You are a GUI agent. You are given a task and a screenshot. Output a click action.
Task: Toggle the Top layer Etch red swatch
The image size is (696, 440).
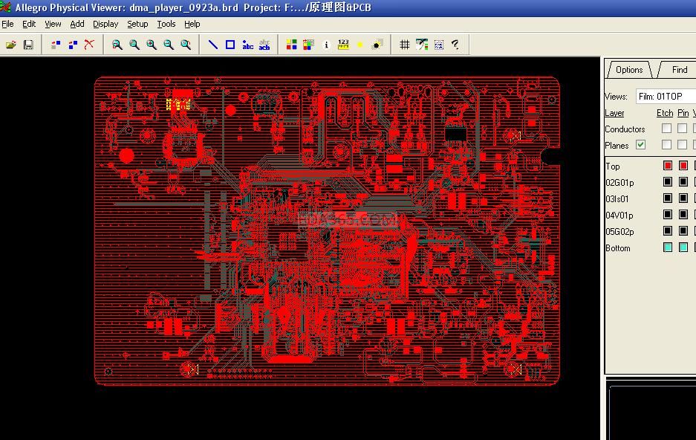[x=667, y=166]
